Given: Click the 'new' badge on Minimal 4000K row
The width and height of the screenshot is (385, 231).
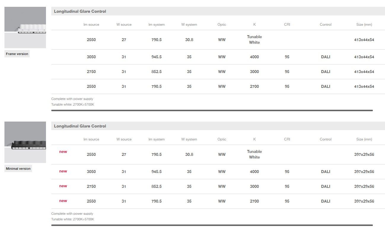Looking at the screenshot, I should (x=63, y=171).
